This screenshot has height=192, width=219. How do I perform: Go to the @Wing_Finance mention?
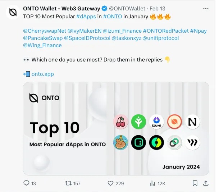[x=42, y=45]
